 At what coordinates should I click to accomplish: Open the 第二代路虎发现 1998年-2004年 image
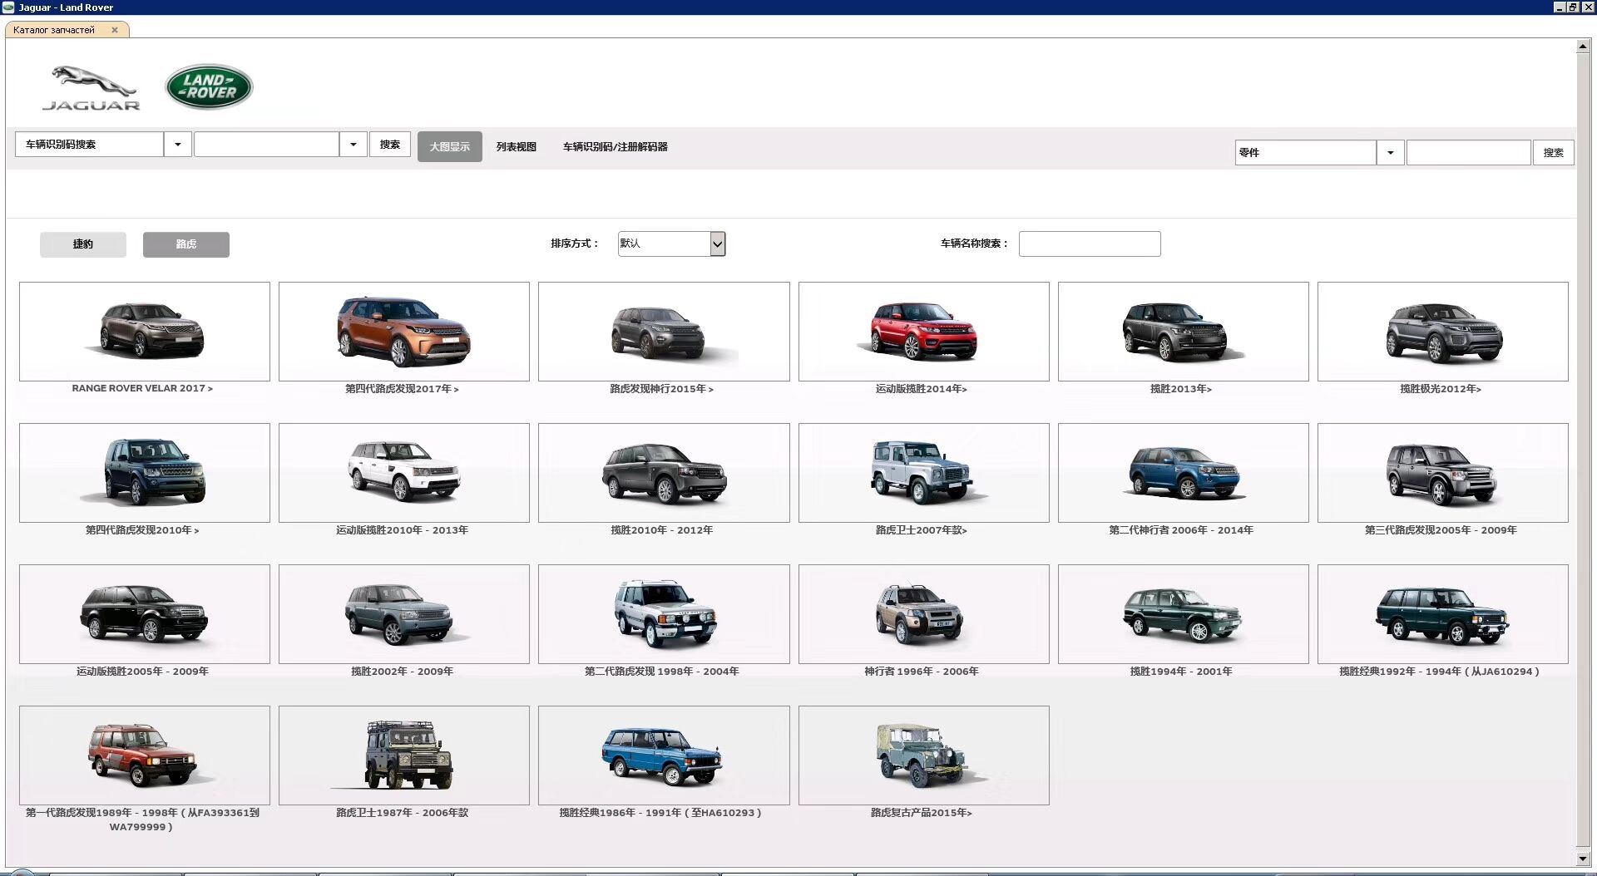pyautogui.click(x=664, y=614)
